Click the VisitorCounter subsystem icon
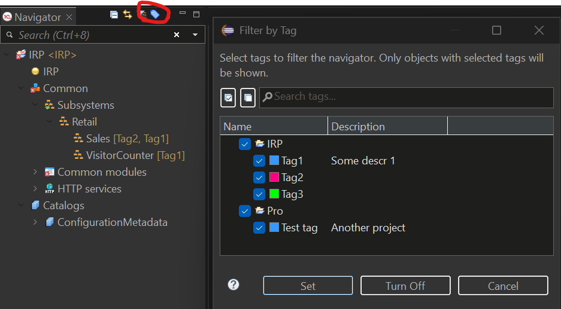Screen dimensions: 561x309 pos(78,155)
